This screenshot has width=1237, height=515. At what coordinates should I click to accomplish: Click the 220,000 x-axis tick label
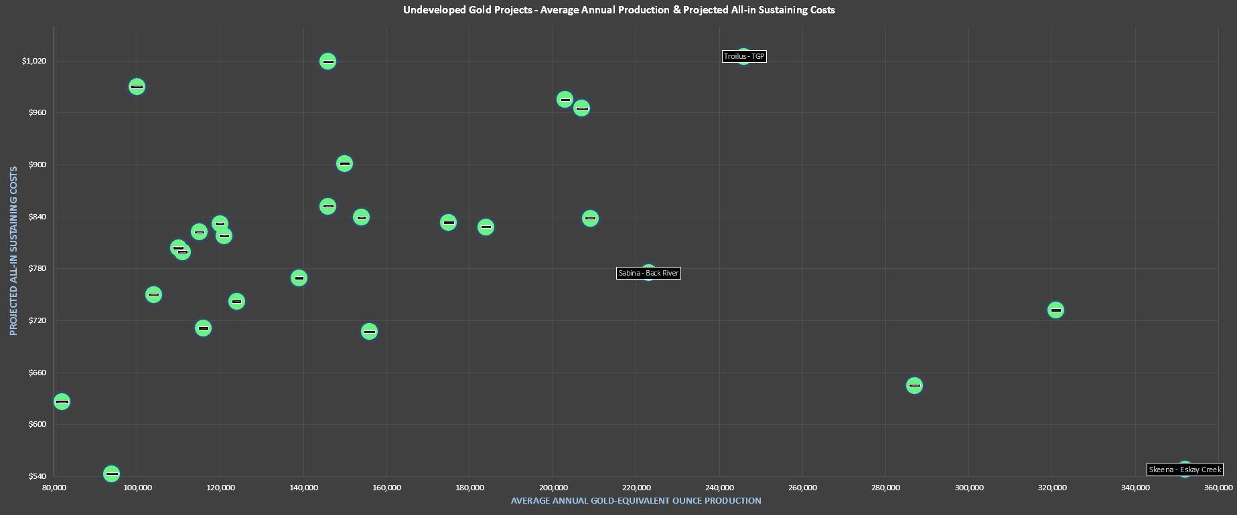tap(636, 488)
